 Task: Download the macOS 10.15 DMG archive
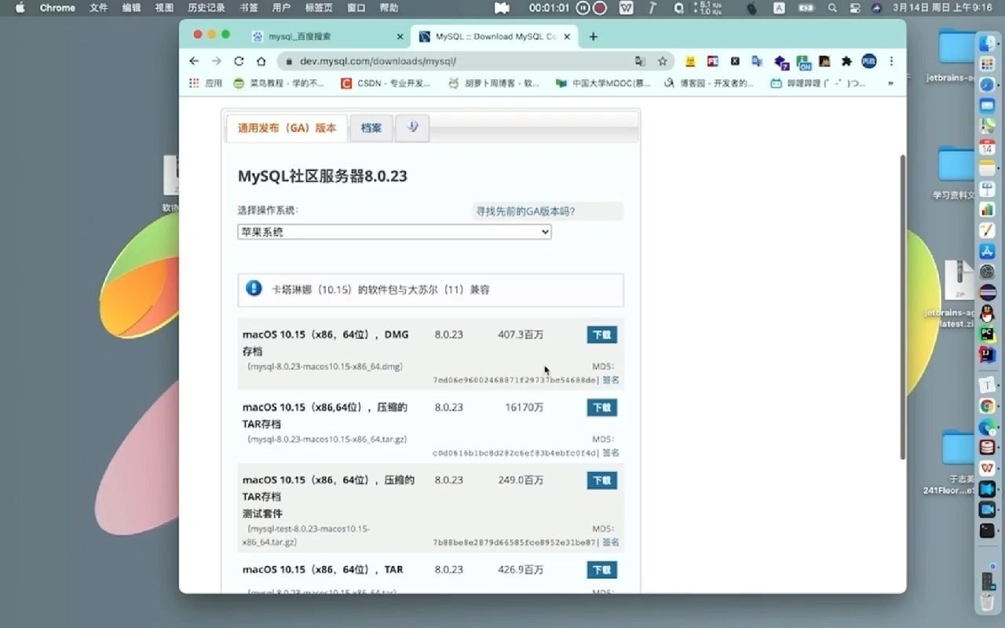[601, 335]
